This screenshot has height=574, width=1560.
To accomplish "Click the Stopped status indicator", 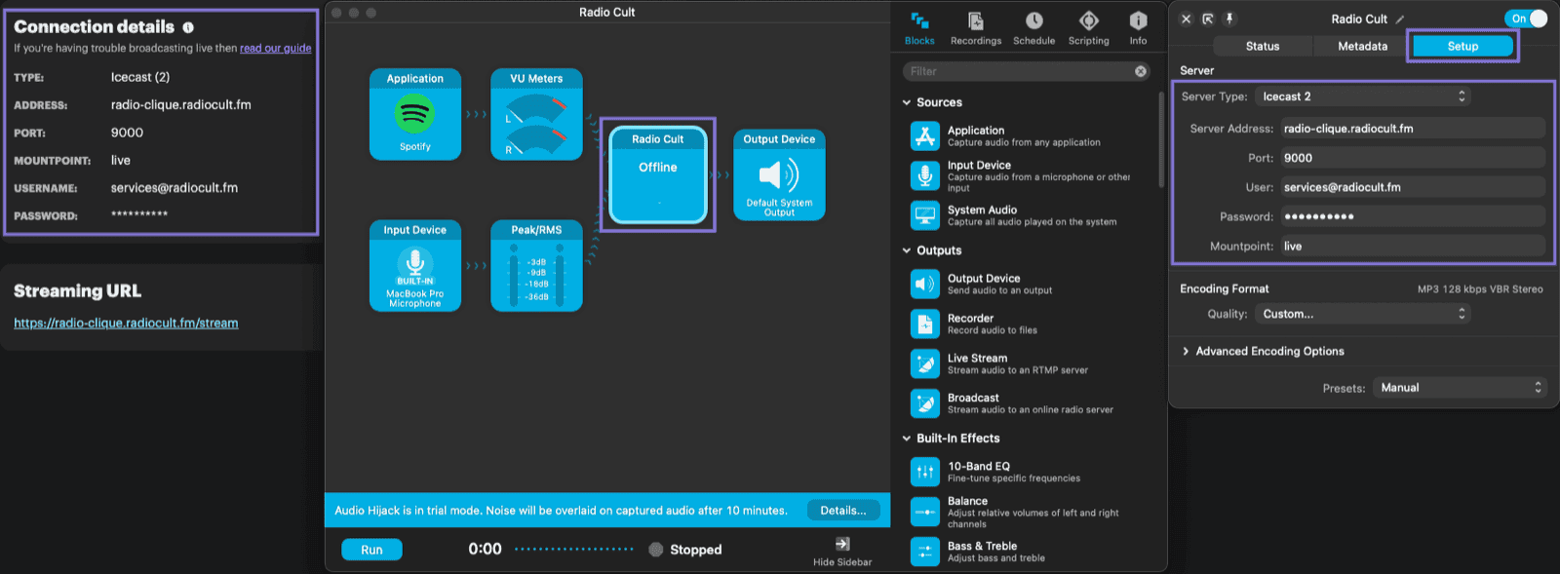I will click(685, 550).
